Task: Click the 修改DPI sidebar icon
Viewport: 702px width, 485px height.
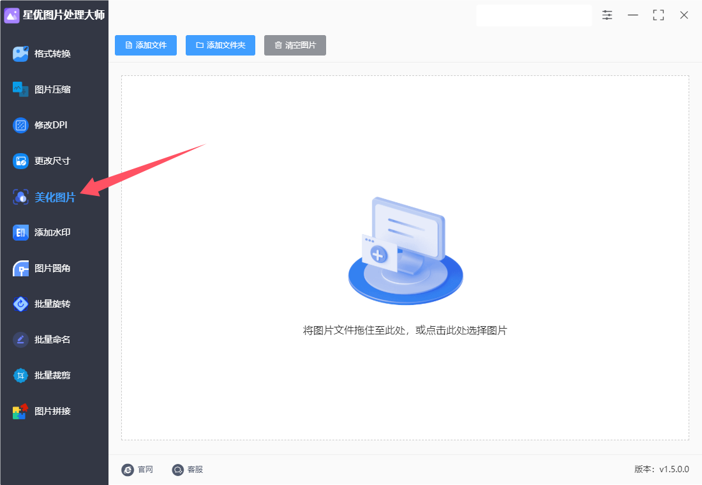Action: coord(20,125)
